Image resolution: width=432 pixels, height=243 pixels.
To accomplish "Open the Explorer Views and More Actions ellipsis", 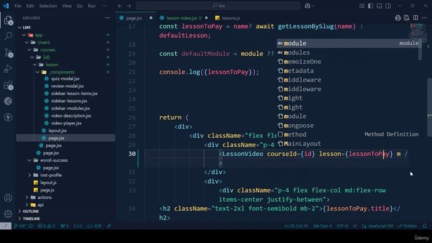I will (x=107, y=18).
